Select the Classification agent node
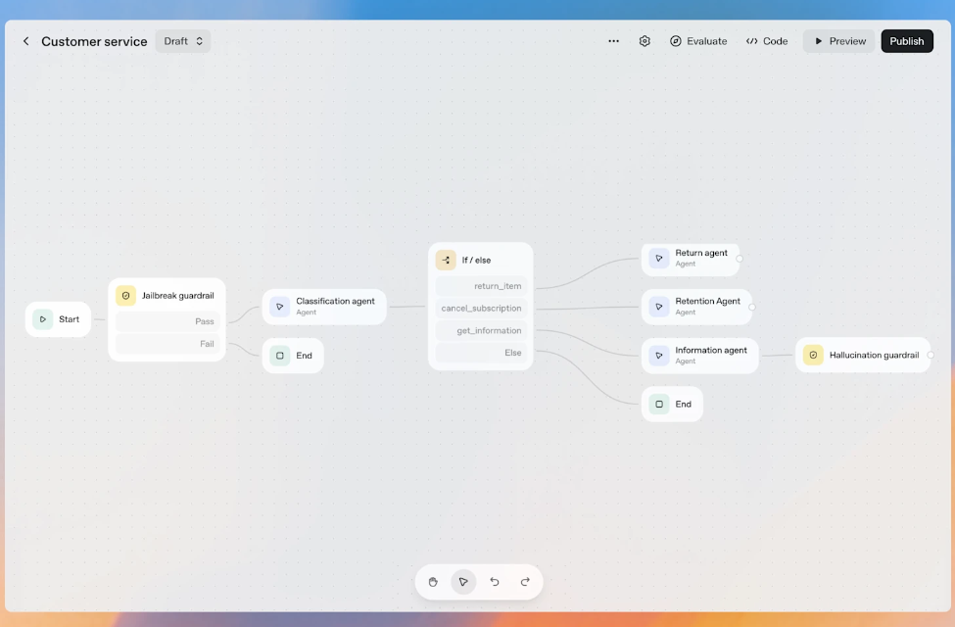 [x=324, y=307]
